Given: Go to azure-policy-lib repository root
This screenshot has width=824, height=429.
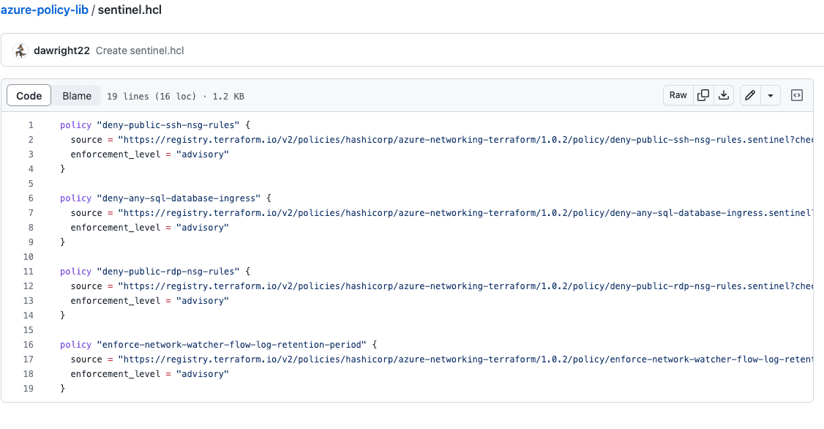Looking at the screenshot, I should 44,10.
